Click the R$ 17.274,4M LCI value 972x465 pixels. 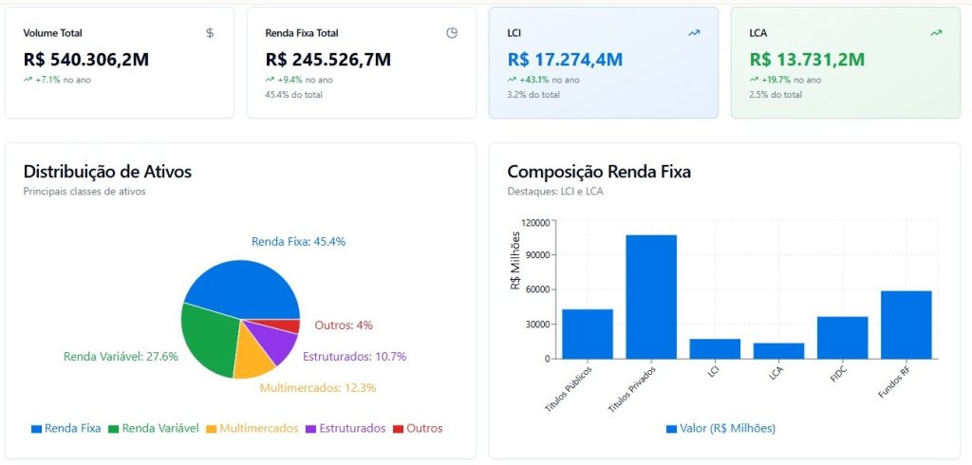565,60
